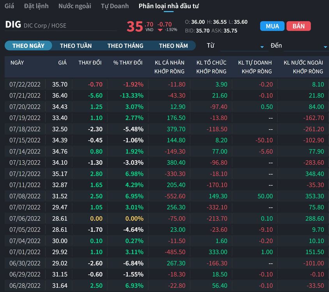
Task: Select the Tự Doanh tab
Action: click(x=115, y=6)
